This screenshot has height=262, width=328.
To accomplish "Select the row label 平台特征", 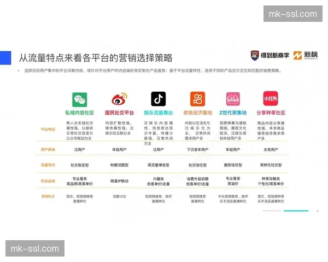I will (x=48, y=129).
